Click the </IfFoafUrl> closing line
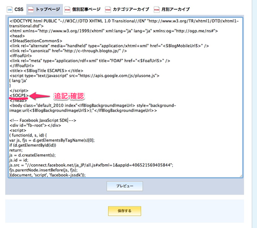 pyautogui.click(x=22, y=66)
